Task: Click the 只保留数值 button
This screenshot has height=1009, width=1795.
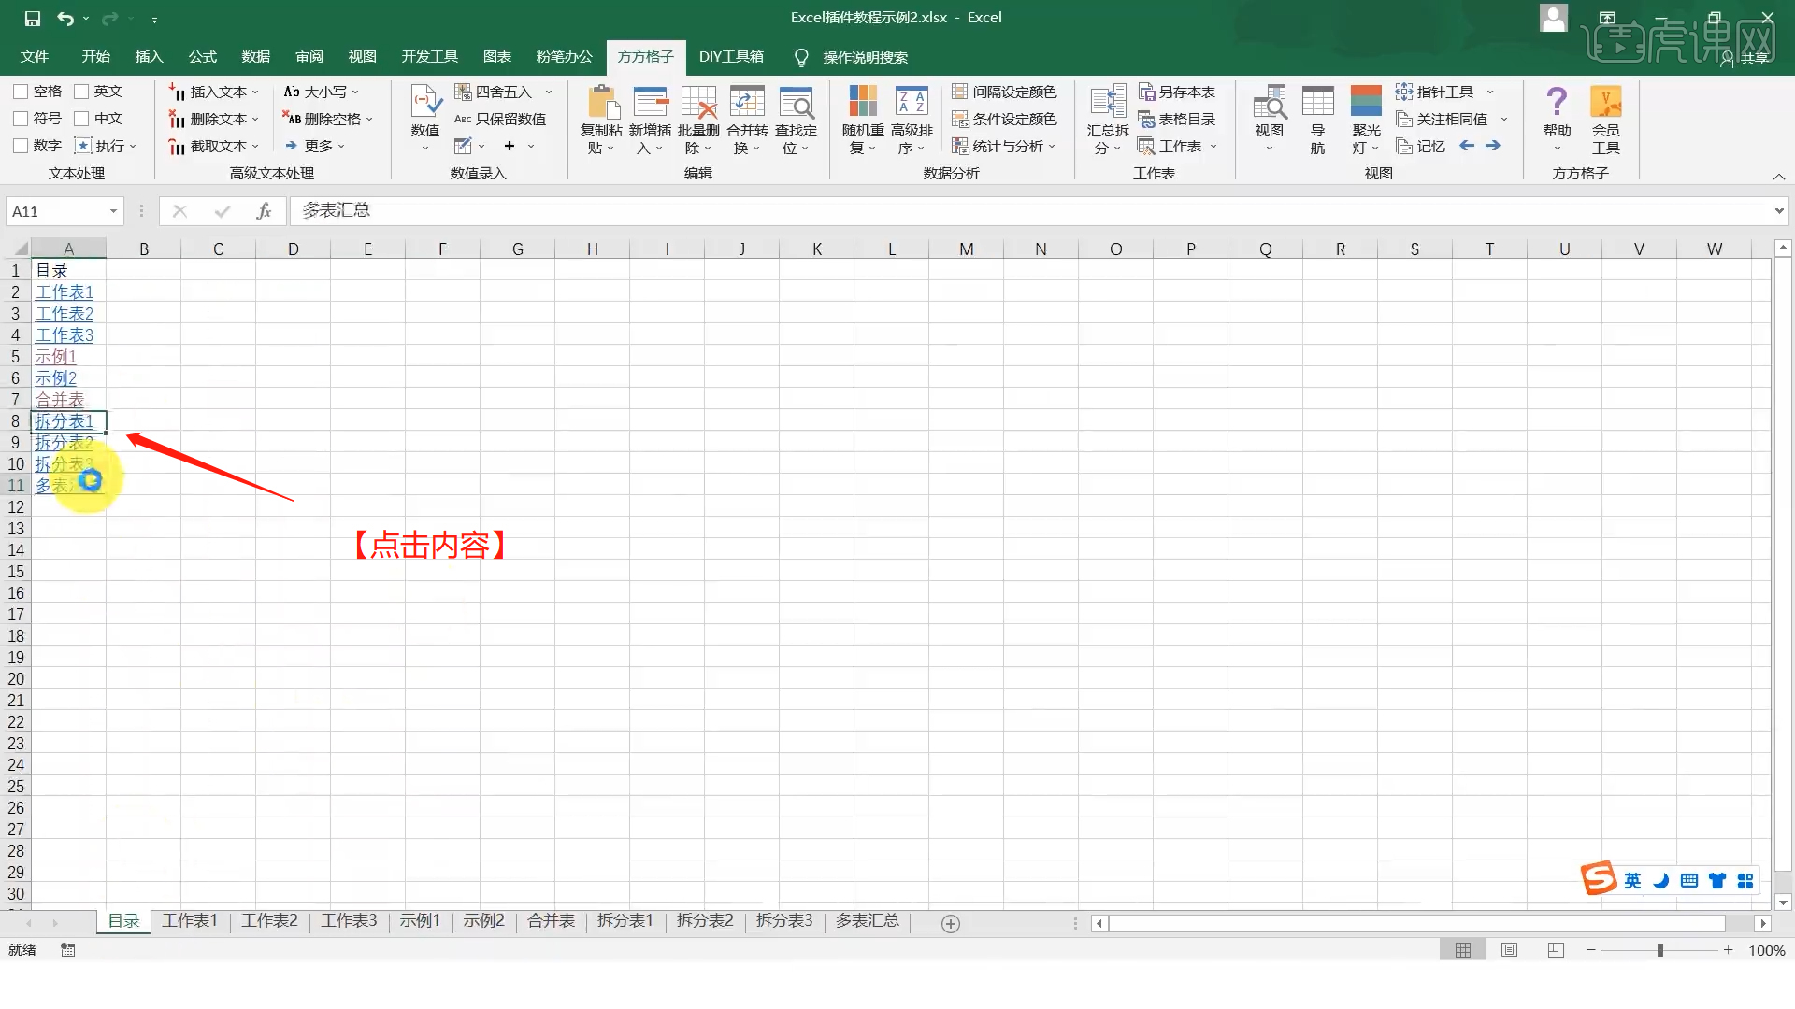Action: (x=500, y=119)
